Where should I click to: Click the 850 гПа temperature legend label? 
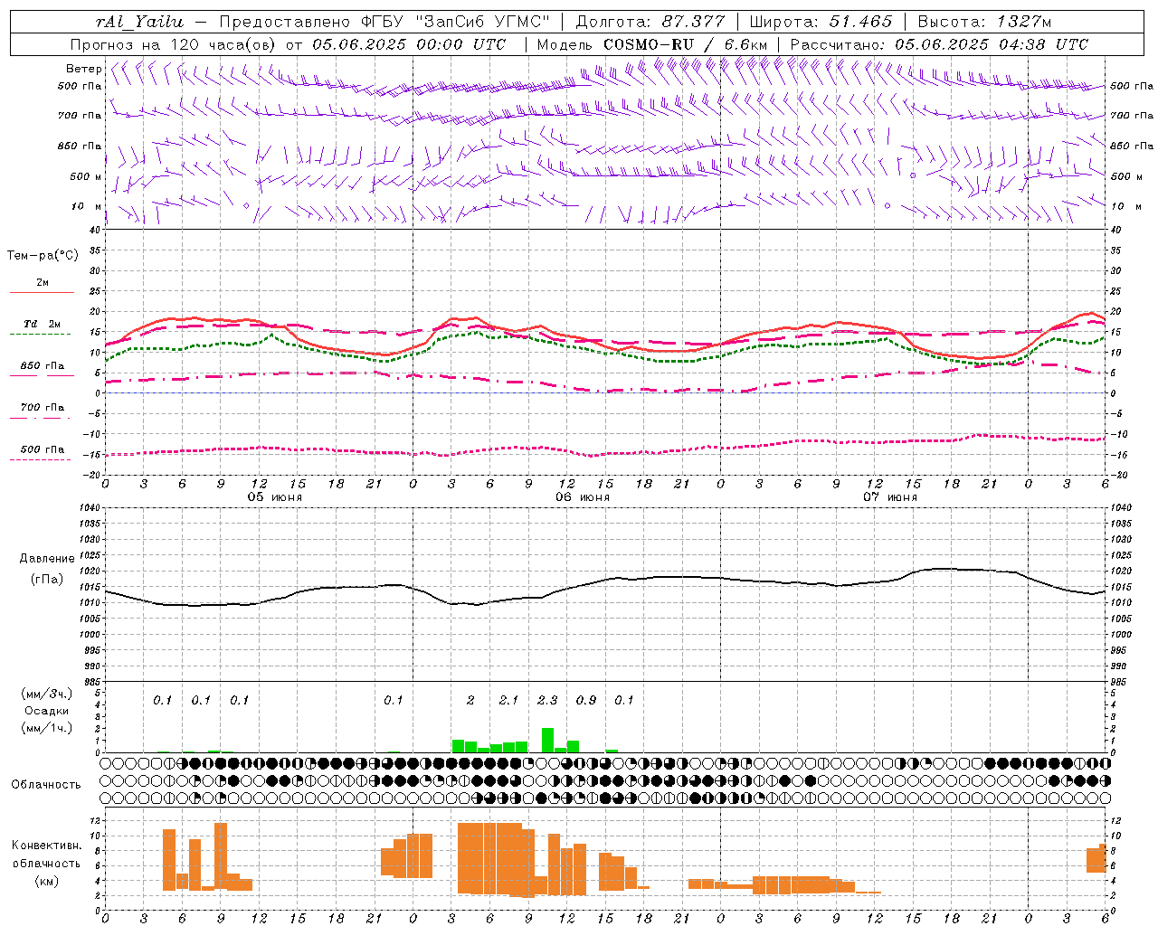point(43,366)
